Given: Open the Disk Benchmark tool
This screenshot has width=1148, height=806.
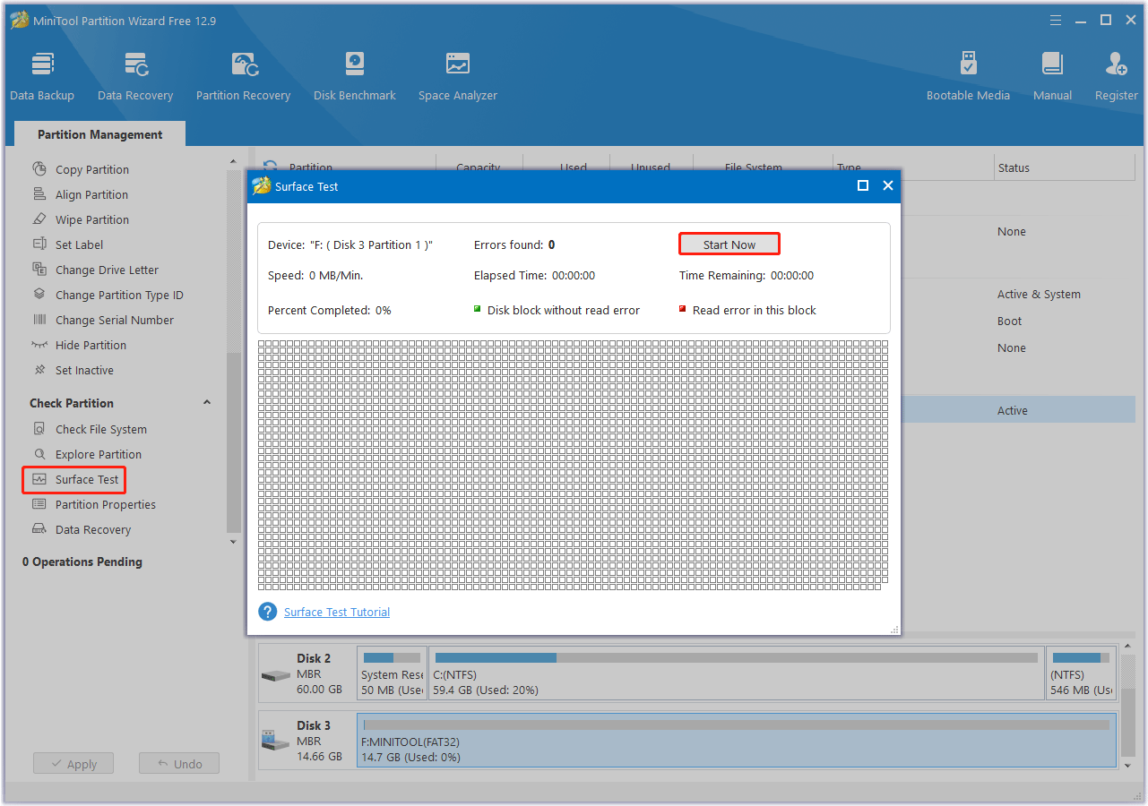Looking at the screenshot, I should [x=354, y=76].
